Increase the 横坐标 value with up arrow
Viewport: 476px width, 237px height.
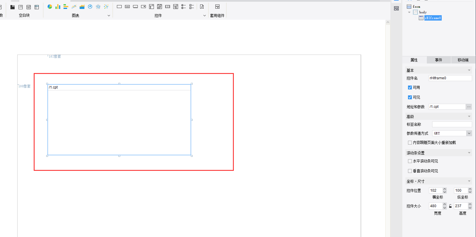point(445,189)
